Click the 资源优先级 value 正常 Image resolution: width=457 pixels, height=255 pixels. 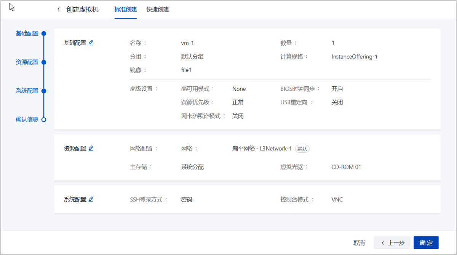[238, 102]
